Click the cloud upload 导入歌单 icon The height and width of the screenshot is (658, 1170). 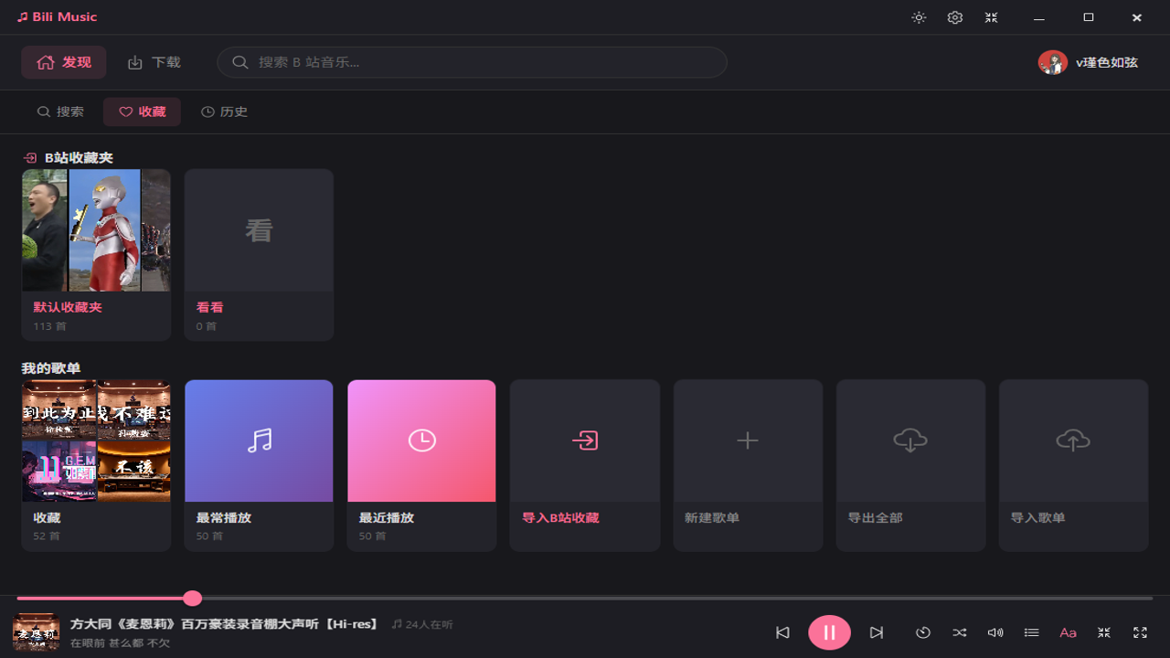[x=1073, y=440]
